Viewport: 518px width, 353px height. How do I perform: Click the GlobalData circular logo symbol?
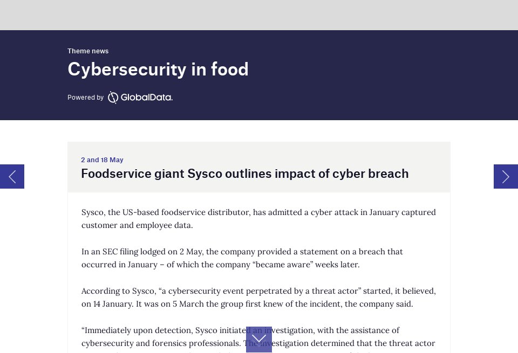[x=113, y=98]
